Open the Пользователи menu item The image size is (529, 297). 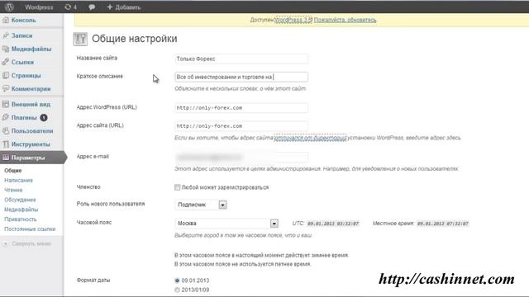pos(32,130)
